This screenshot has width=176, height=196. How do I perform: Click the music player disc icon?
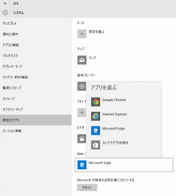click(82, 86)
